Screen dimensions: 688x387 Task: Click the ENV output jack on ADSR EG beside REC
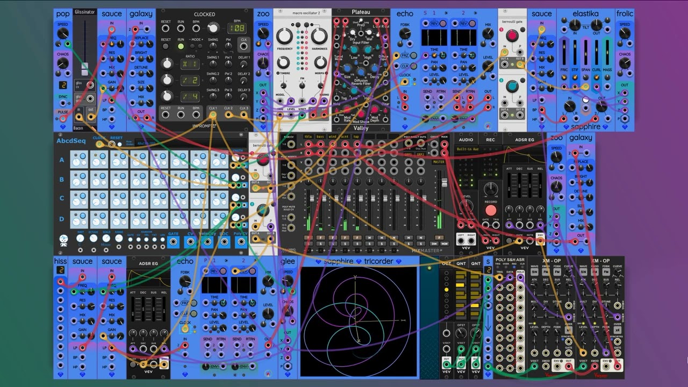pyautogui.click(x=540, y=241)
